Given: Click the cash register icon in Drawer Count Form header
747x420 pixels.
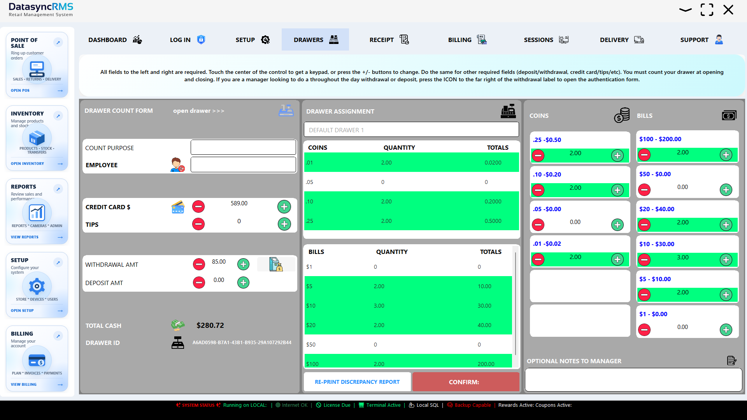Looking at the screenshot, I should 286,110.
